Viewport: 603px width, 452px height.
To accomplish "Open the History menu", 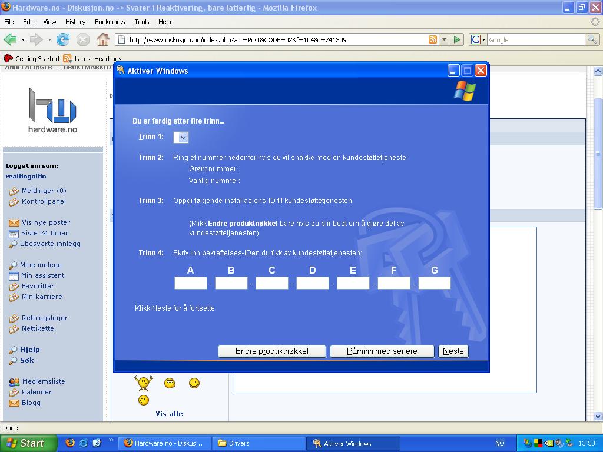I will click(75, 22).
